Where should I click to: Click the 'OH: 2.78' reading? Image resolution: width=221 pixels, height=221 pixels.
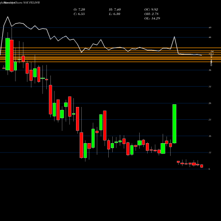coord(151,14)
